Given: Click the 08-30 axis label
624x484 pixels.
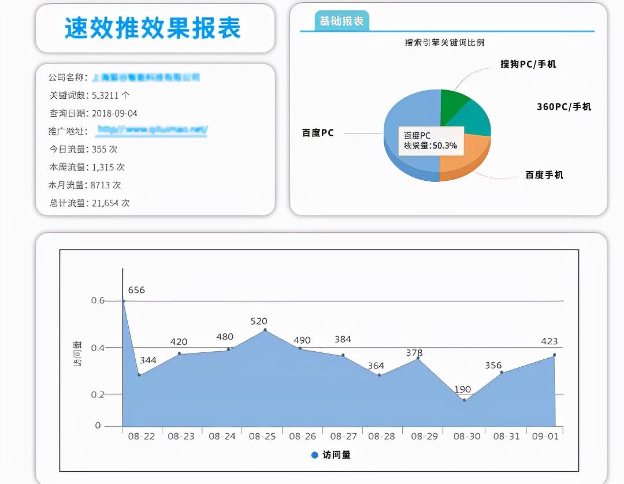Looking at the screenshot, I should click(x=467, y=436).
